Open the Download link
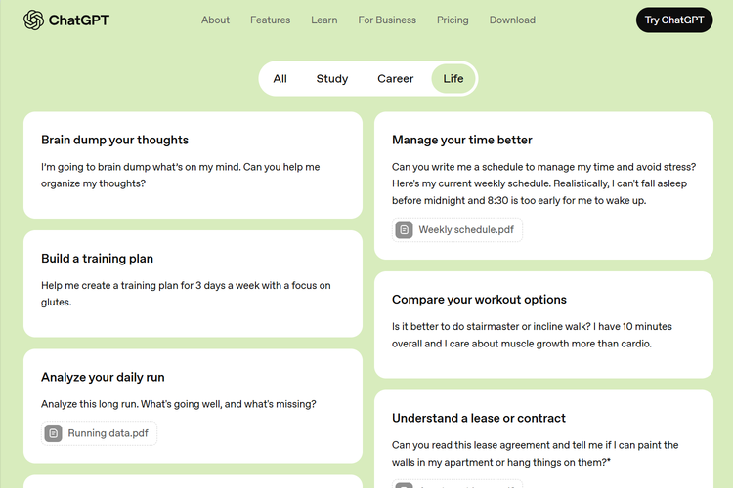This screenshot has height=488, width=733. click(x=512, y=20)
